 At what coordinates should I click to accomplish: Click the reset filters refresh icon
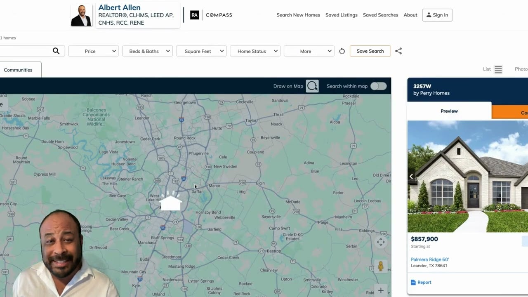pyautogui.click(x=342, y=51)
